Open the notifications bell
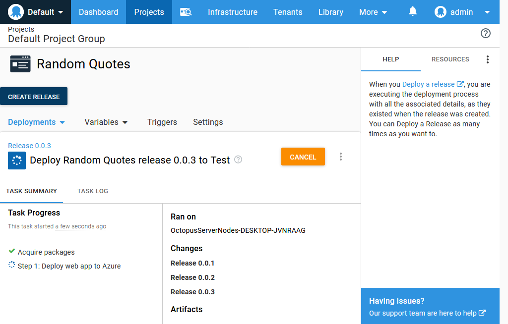Viewport: 508px width, 324px height. [412, 12]
